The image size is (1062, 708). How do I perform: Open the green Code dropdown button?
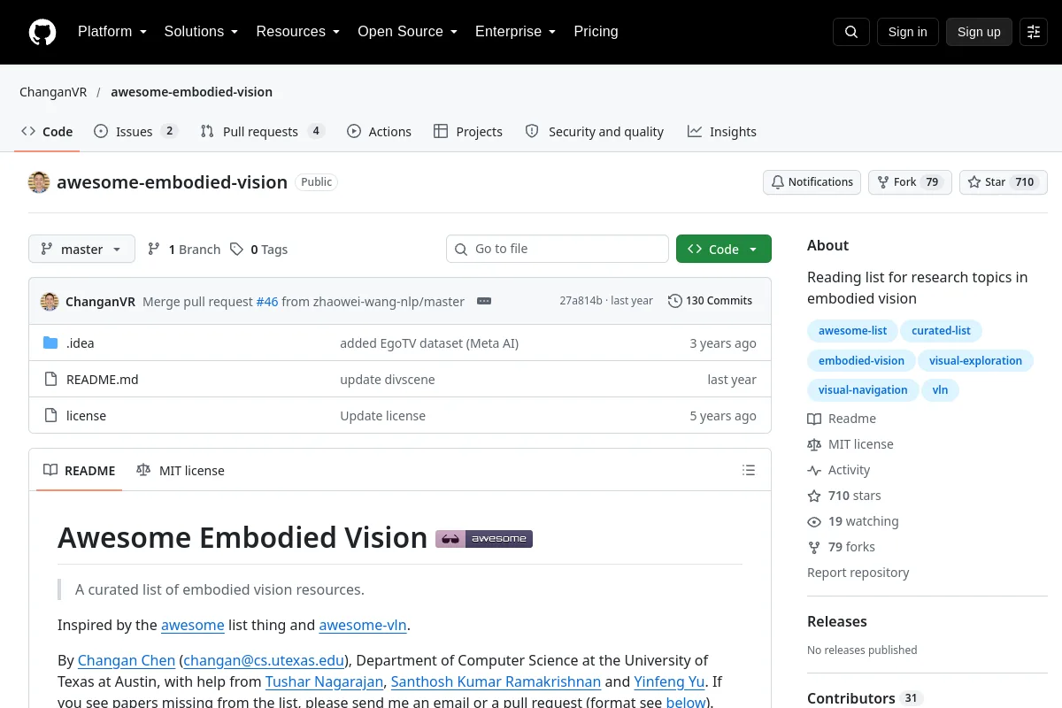(724, 250)
